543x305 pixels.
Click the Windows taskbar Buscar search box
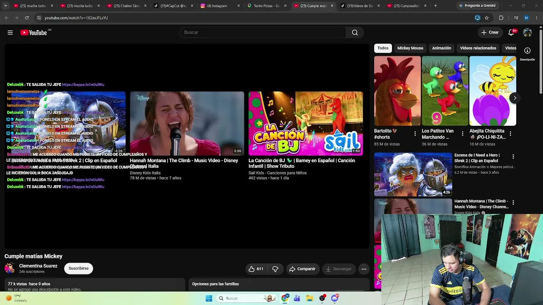click(247, 298)
